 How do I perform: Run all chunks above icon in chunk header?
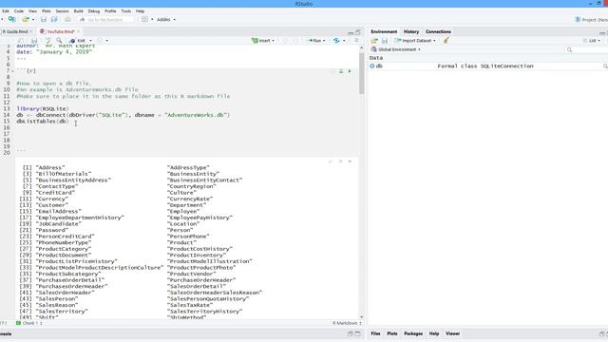[341, 71]
